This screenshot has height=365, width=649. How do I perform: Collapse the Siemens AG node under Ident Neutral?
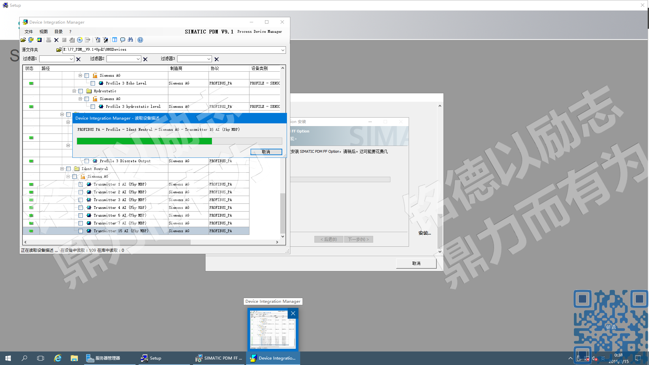click(68, 177)
